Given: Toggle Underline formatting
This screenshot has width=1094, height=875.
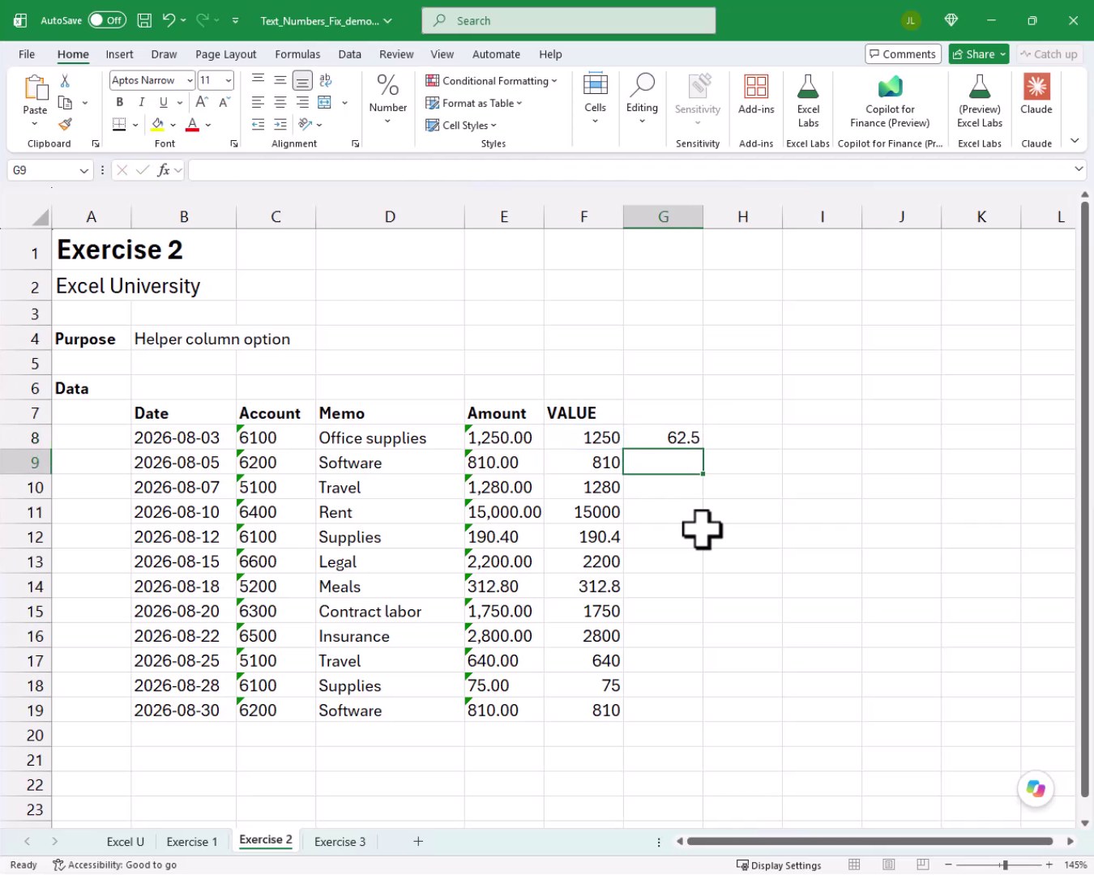Looking at the screenshot, I should click(164, 102).
